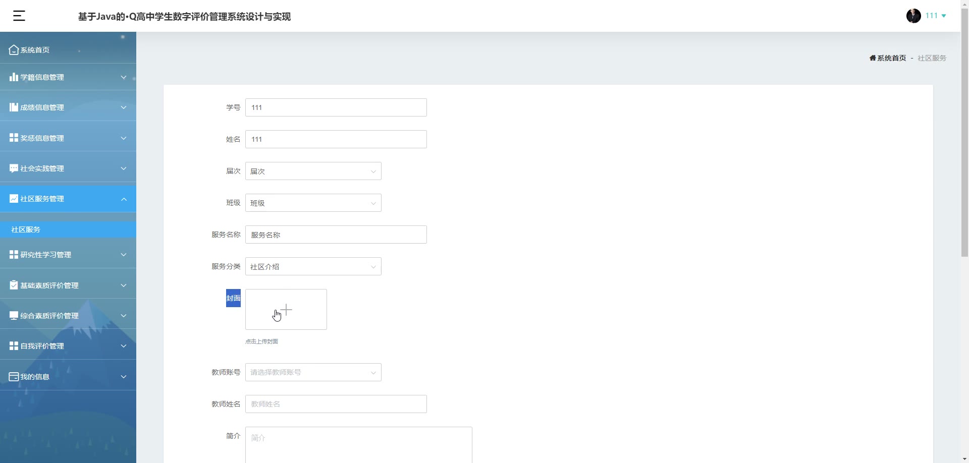This screenshot has width=969, height=463.
Task: Open the 教师账号 selection dropdown
Action: point(313,372)
